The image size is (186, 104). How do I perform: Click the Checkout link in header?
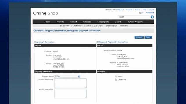coord(150,13)
